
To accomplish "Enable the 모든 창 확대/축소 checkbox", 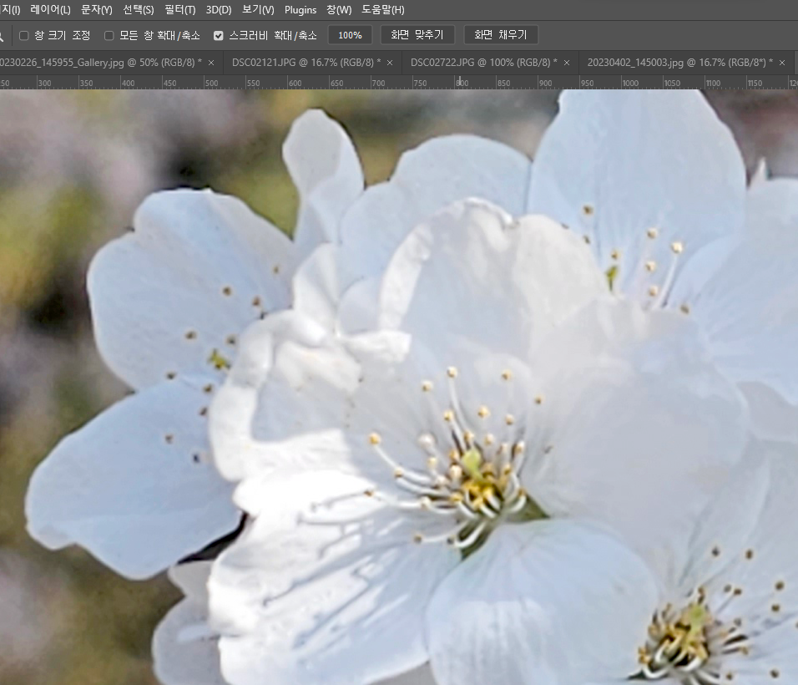I will point(109,36).
